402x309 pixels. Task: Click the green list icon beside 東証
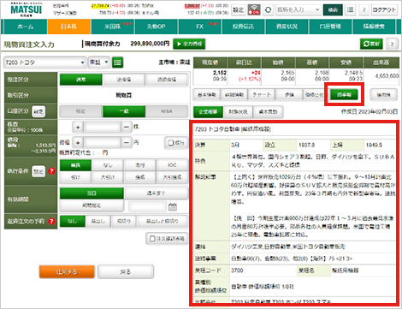coord(117,62)
